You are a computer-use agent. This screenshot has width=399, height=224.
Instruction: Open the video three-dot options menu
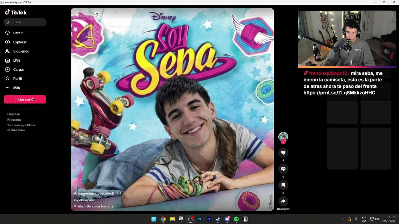coord(267,15)
